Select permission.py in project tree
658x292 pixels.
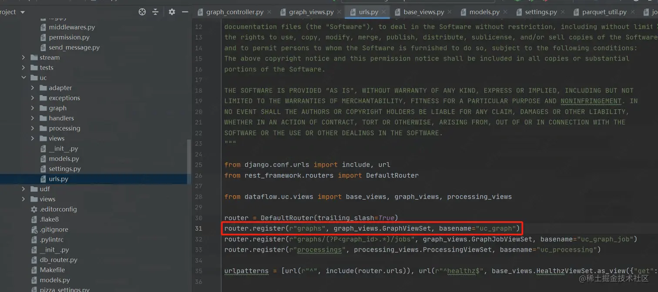tap(69, 37)
